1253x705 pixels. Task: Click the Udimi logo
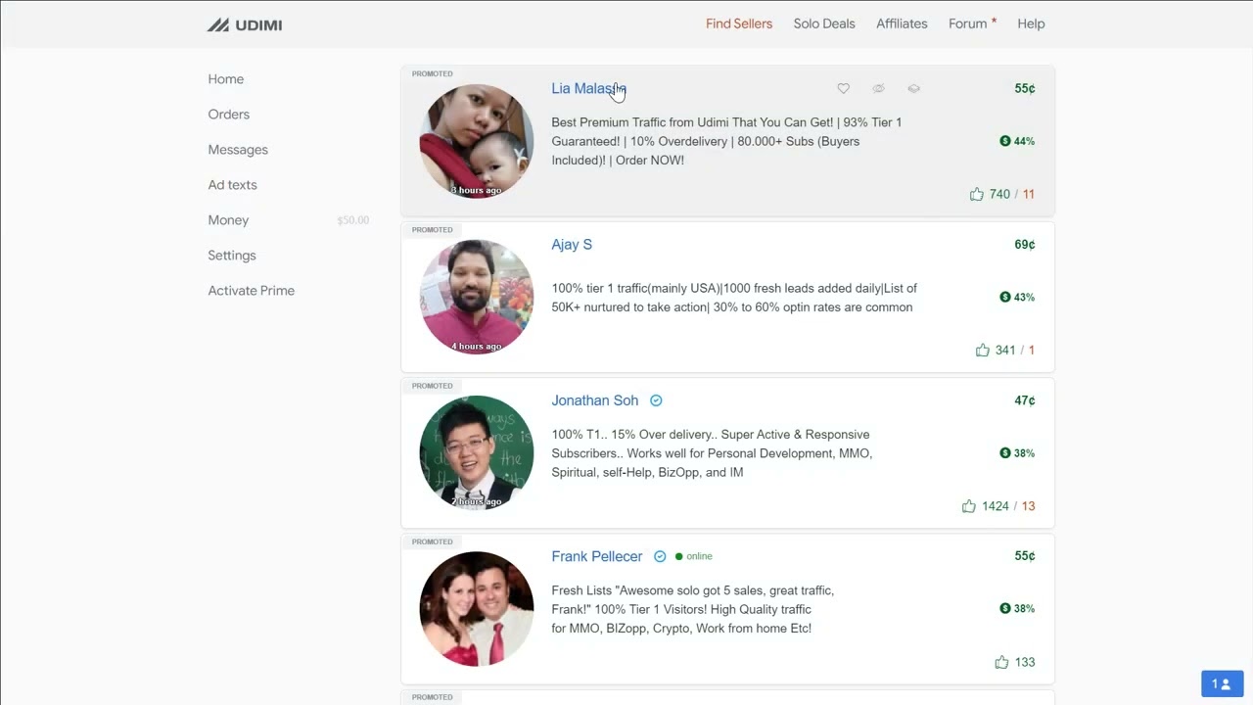pos(244,23)
